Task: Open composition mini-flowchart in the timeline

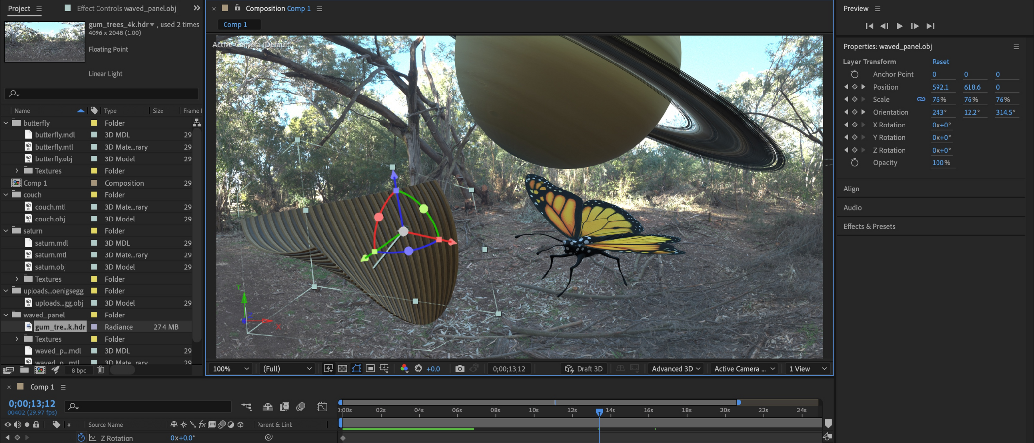Action: pyautogui.click(x=247, y=407)
